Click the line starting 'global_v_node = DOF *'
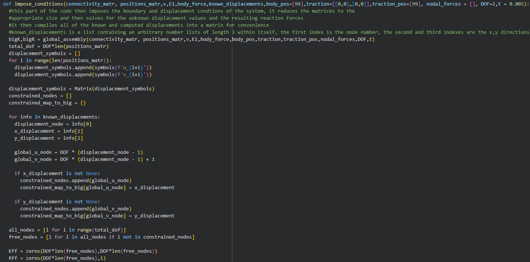 point(84,159)
